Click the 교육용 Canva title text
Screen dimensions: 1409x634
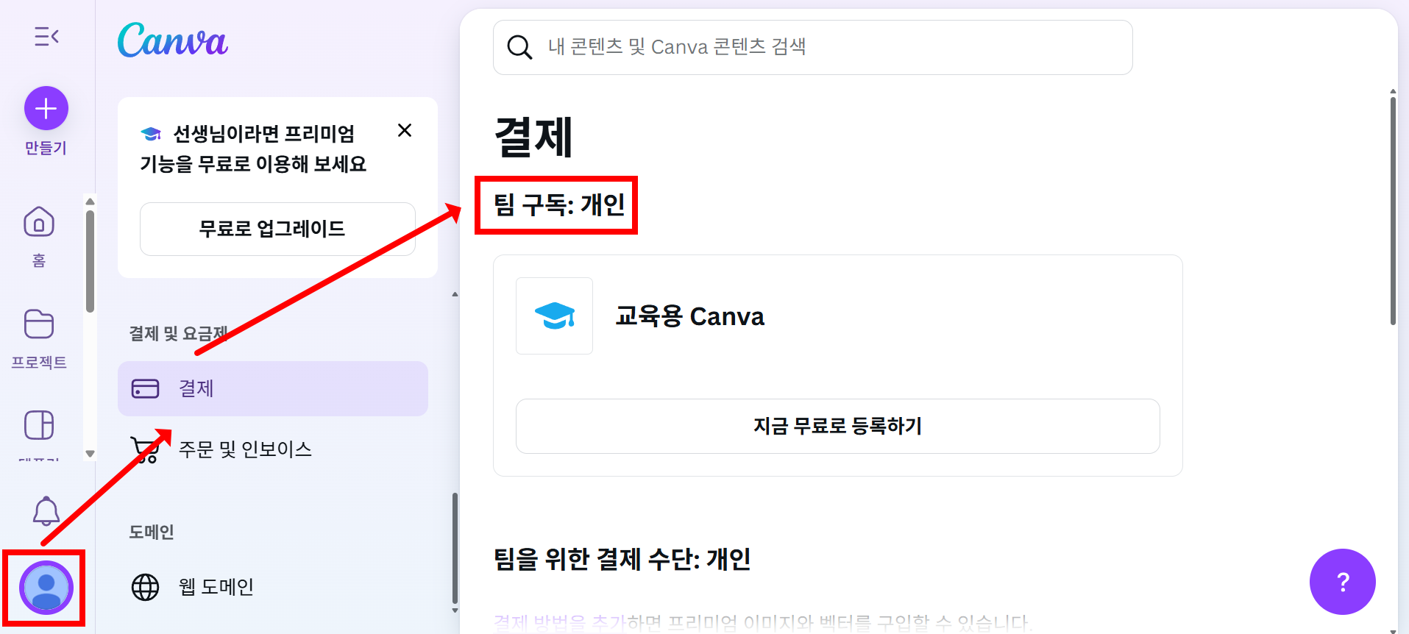(689, 316)
